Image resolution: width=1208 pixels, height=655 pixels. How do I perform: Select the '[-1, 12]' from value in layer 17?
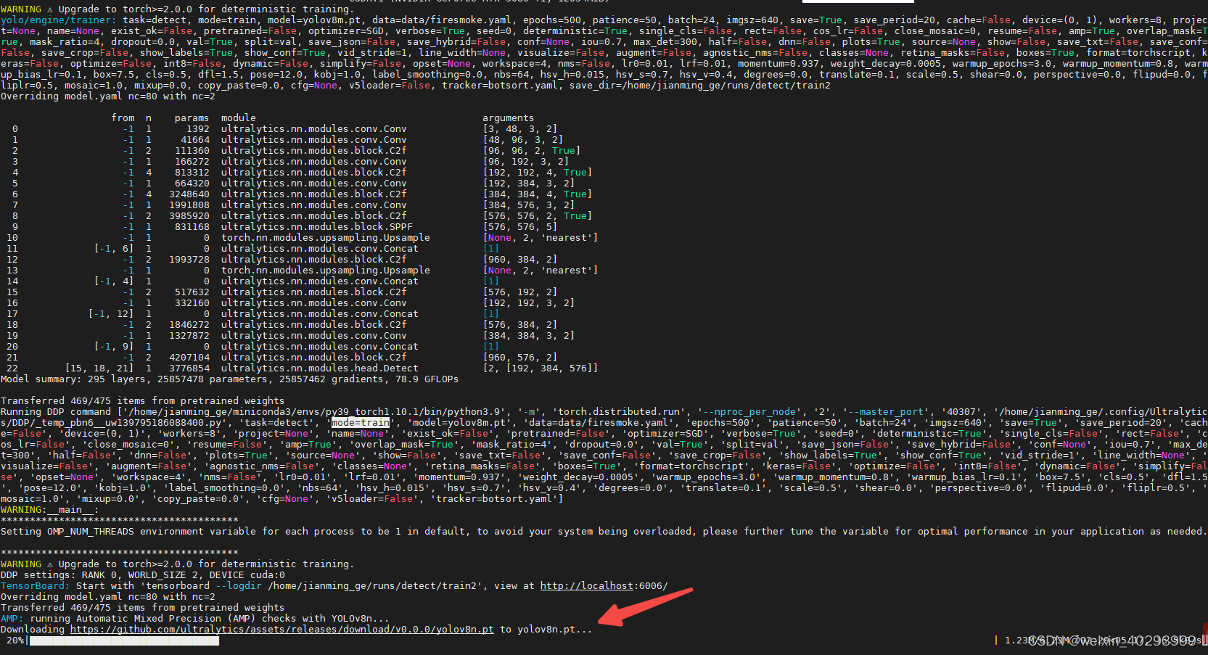click(x=111, y=314)
